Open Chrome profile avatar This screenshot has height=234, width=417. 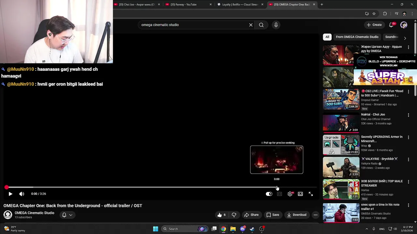tap(404, 14)
